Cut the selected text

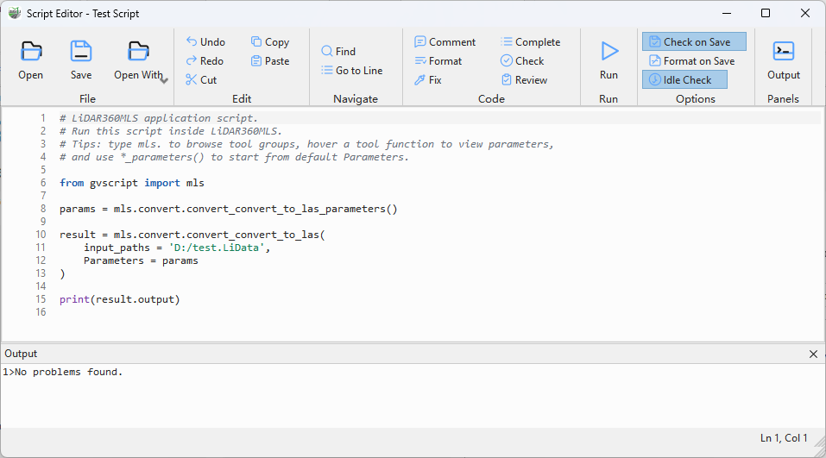[201, 80]
